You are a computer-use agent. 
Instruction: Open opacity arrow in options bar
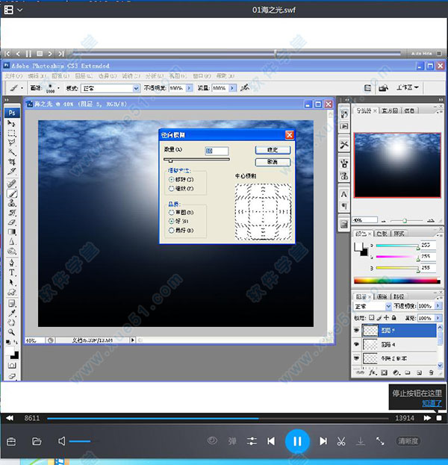click(x=190, y=88)
